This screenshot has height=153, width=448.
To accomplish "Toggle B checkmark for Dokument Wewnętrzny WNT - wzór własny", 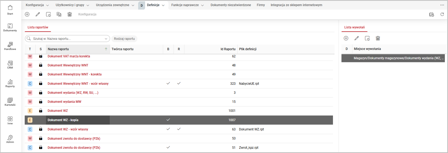I will click(168, 83).
